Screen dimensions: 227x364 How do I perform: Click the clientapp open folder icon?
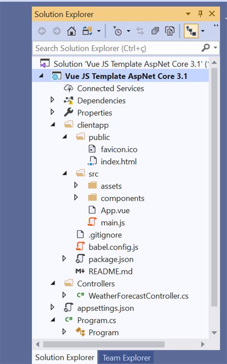click(x=68, y=125)
